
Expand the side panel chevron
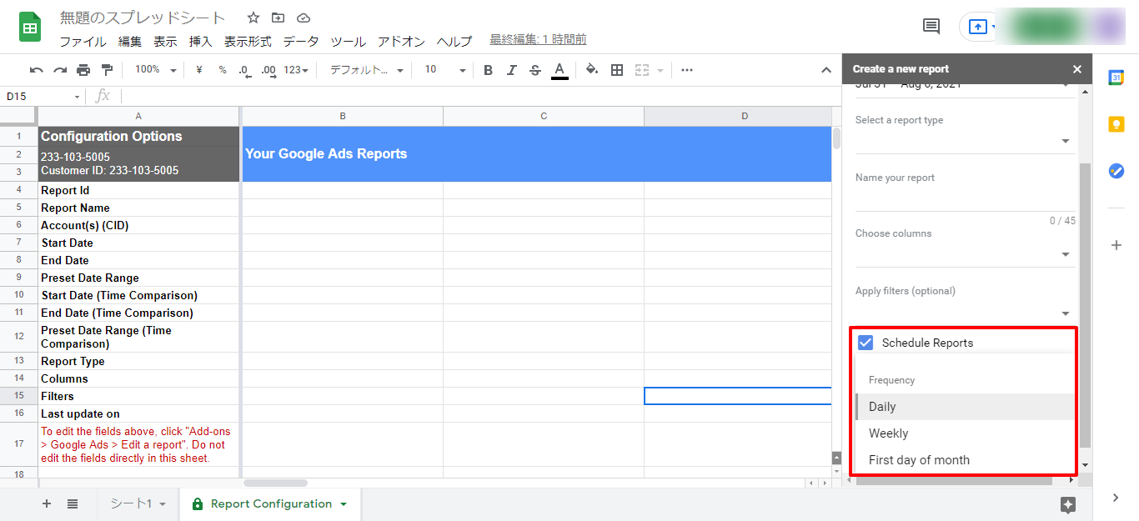1116,498
